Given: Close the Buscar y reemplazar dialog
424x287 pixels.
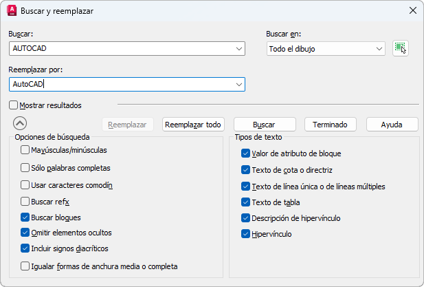Looking at the screenshot, I should pos(412,10).
